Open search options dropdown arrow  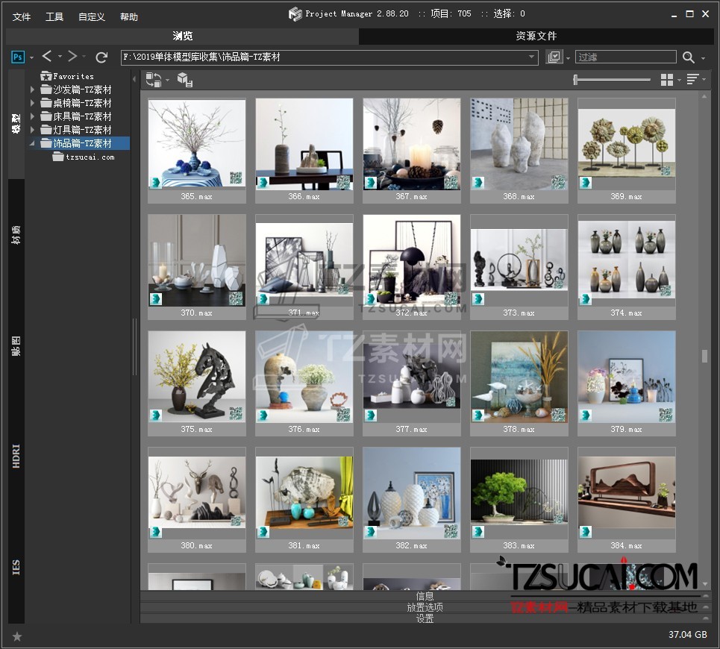703,58
